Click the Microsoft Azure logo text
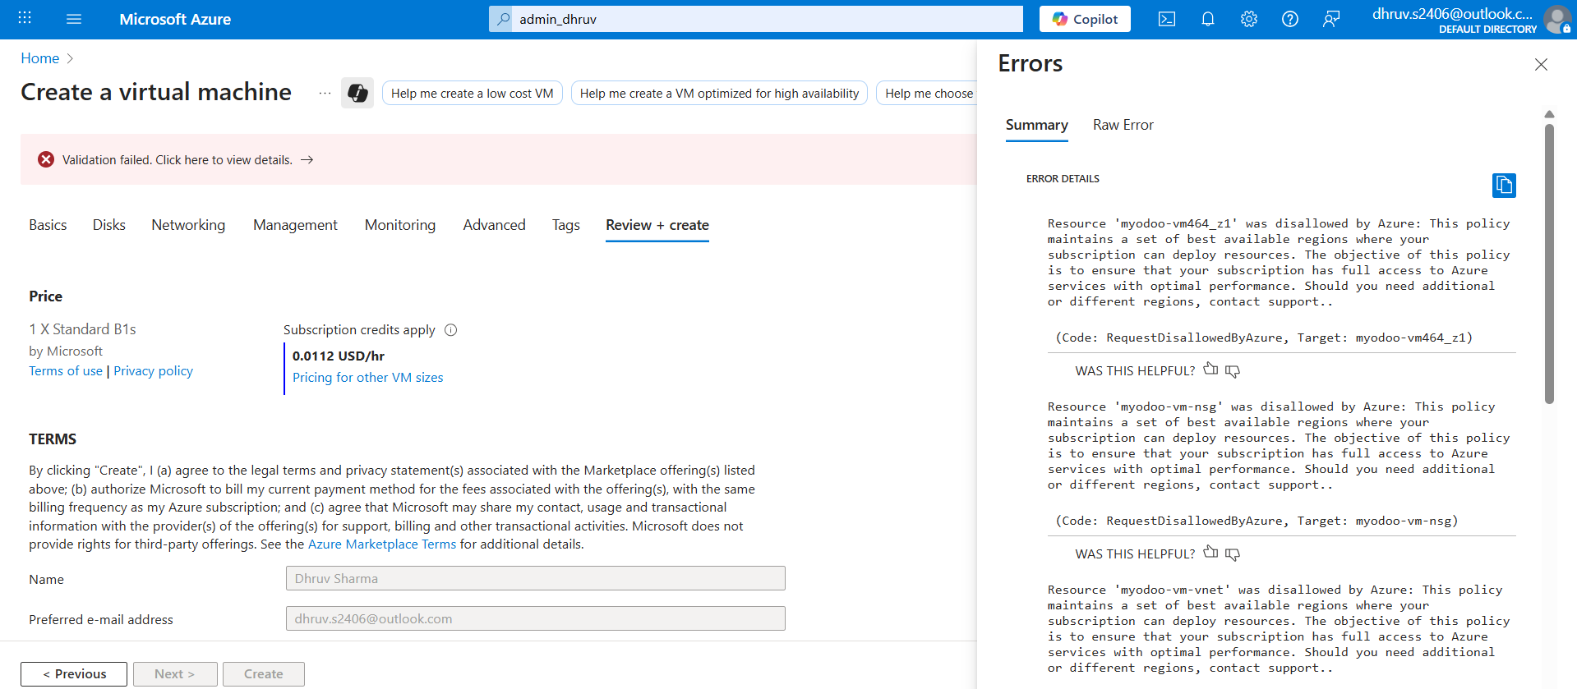The width and height of the screenshot is (1577, 689). (175, 19)
